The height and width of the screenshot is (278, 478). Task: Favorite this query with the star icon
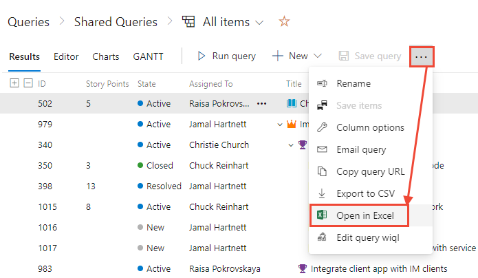point(284,22)
